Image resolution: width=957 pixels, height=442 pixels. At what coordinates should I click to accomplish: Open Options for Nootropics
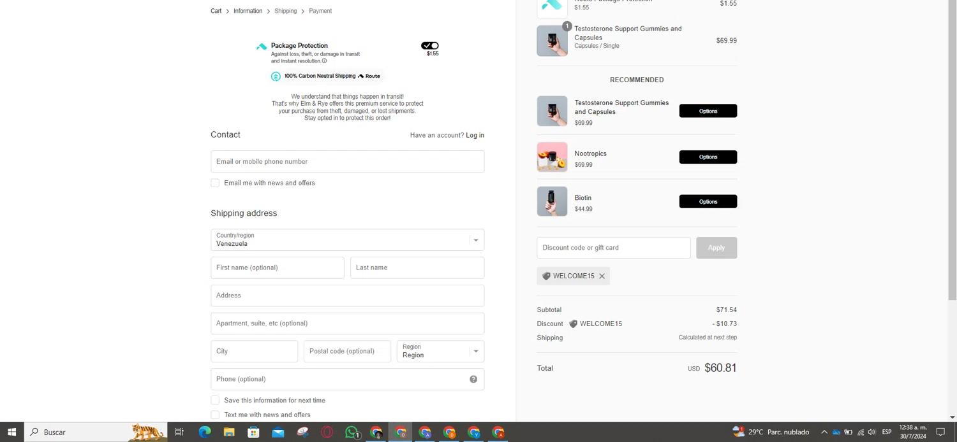coord(708,157)
